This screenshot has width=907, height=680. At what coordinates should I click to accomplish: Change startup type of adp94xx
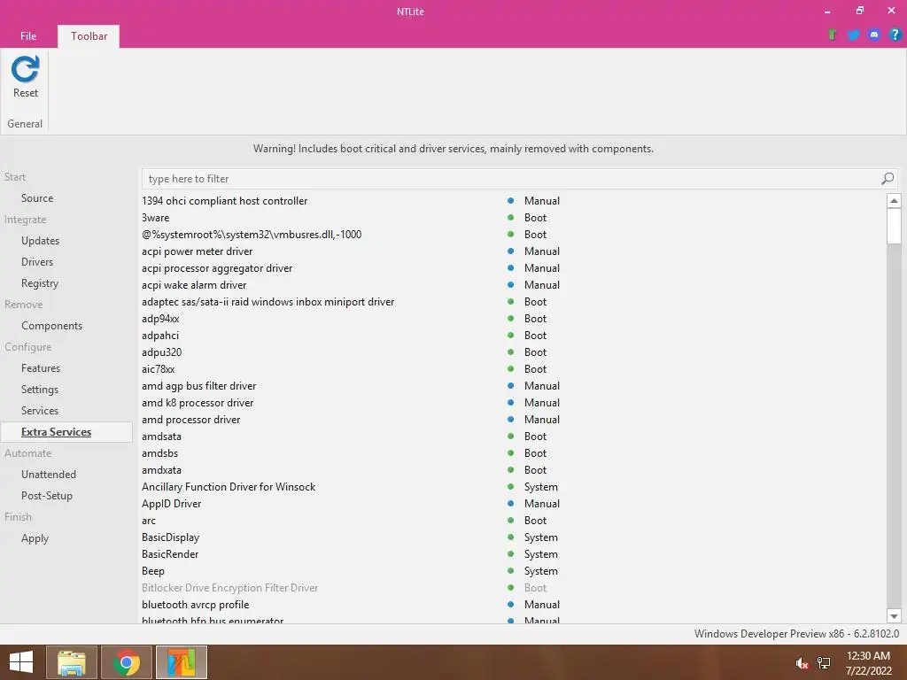(536, 319)
